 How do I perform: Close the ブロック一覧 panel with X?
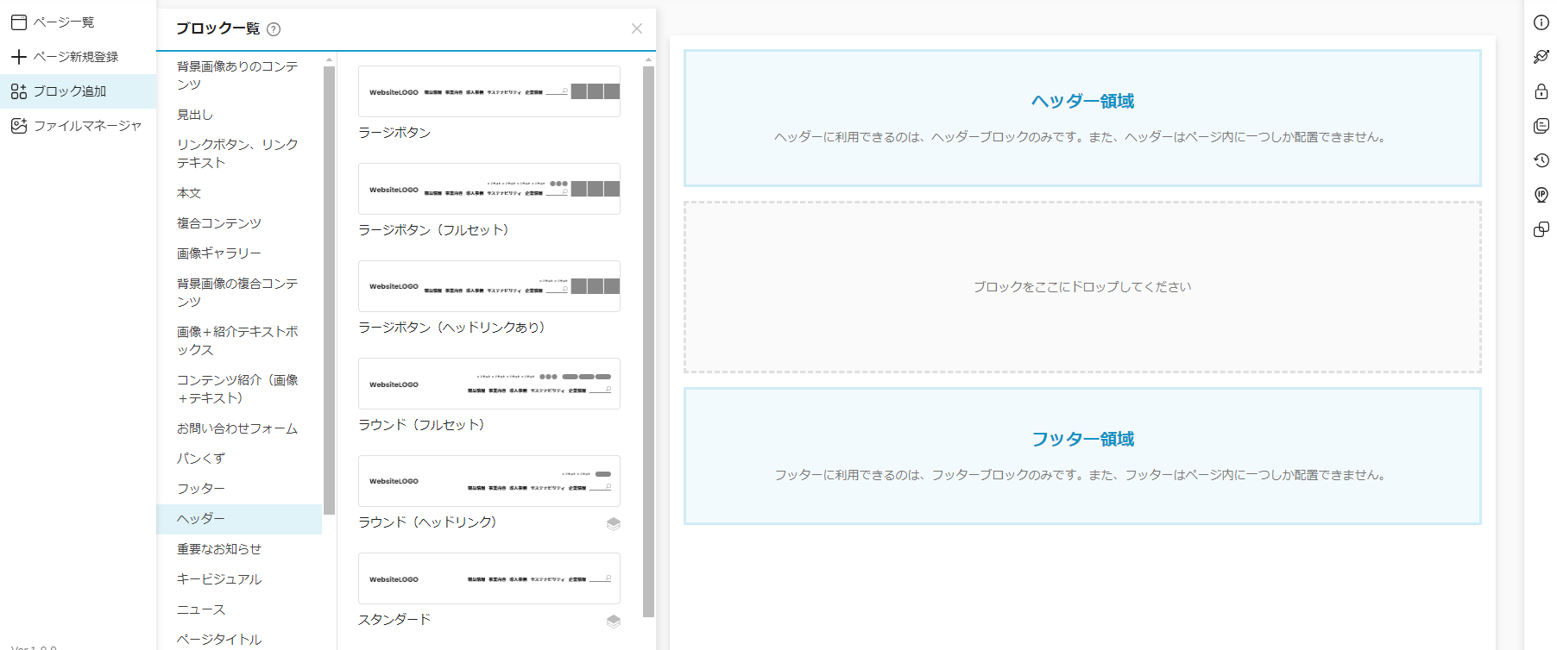coord(637,28)
